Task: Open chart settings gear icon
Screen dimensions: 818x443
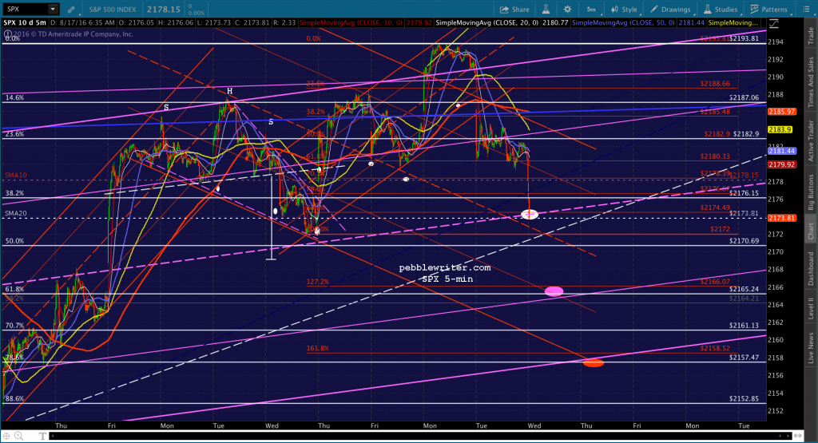Action: tap(568, 10)
